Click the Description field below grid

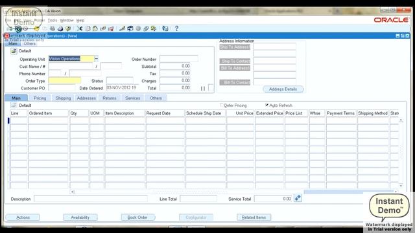coord(91,199)
